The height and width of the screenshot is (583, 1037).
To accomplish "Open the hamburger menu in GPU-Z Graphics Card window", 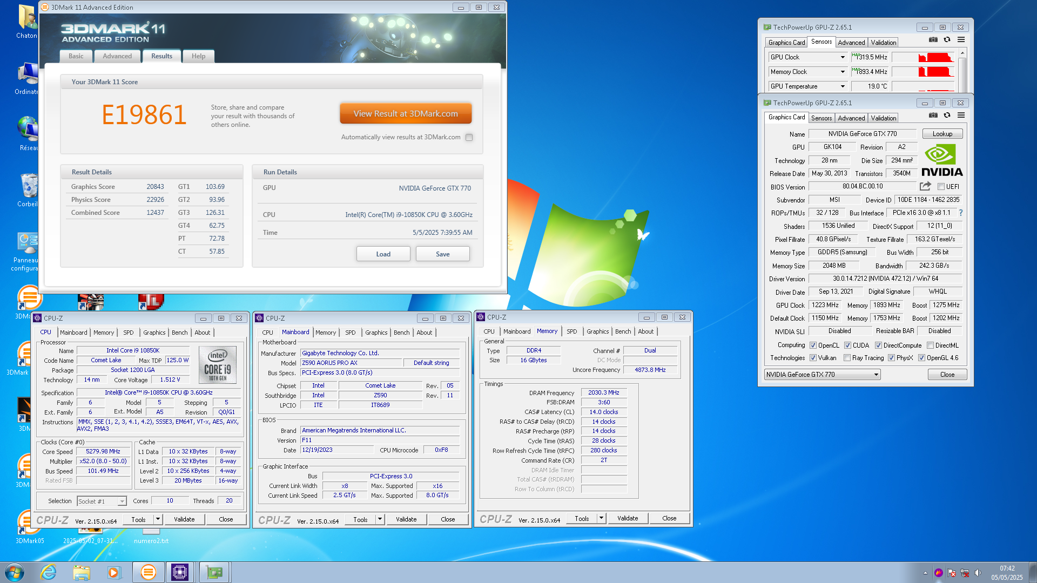I will tap(961, 116).
